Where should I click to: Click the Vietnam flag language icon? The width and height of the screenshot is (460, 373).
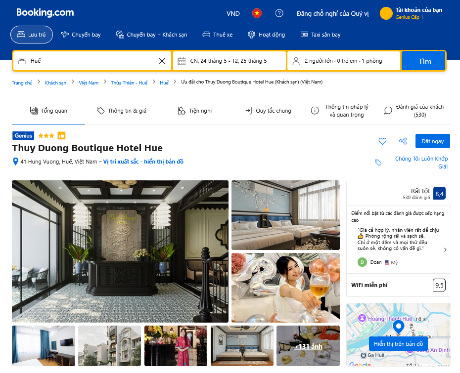pyautogui.click(x=257, y=13)
